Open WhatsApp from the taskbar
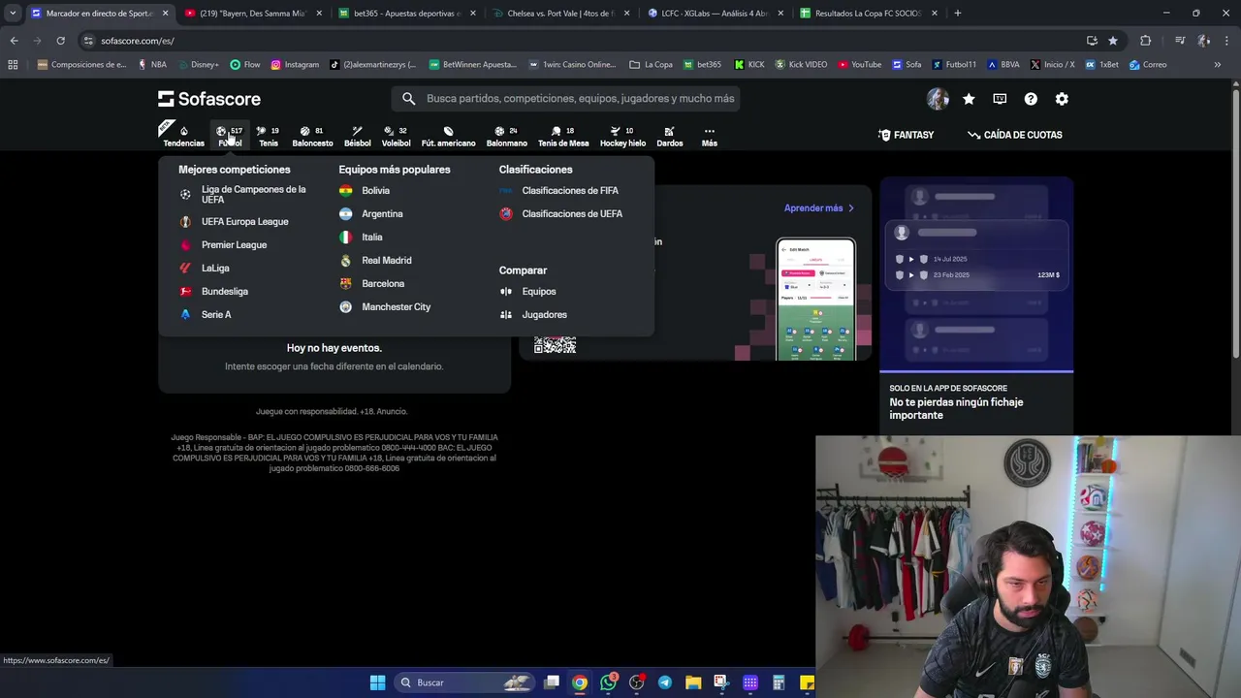The height and width of the screenshot is (698, 1241). 608,682
